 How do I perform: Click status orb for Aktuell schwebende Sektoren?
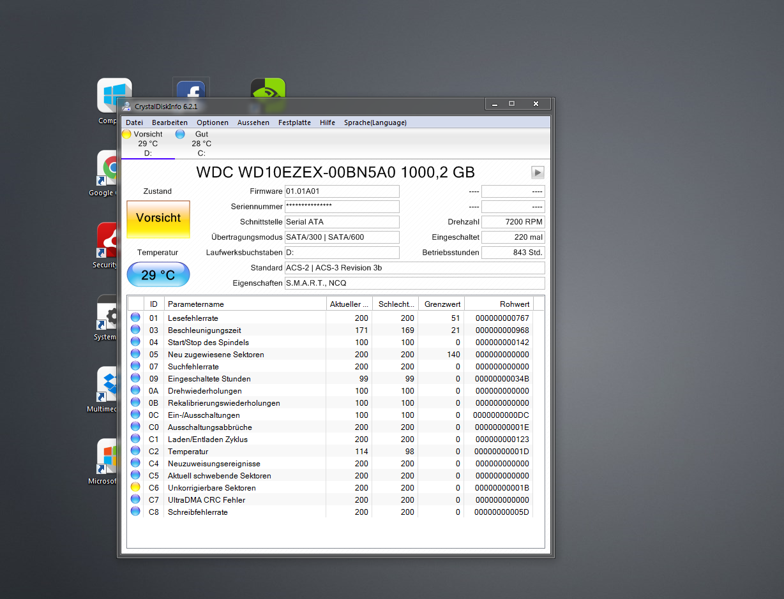tap(135, 475)
